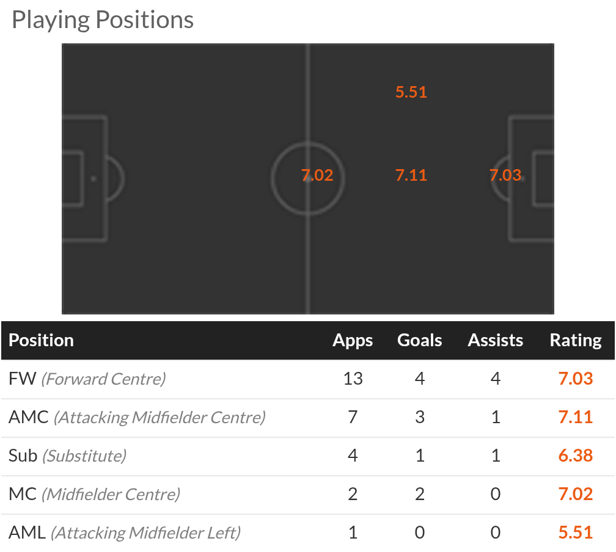Click the Playing Positions heading
The image size is (616, 552).
click(x=103, y=20)
